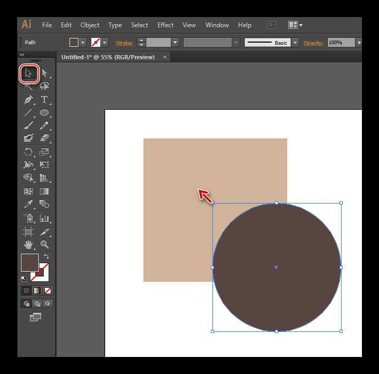Select the Shape Builder tool

click(x=28, y=178)
